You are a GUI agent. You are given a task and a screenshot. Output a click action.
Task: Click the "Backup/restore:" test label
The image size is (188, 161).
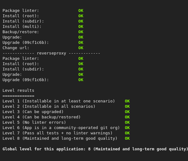pos(21,32)
